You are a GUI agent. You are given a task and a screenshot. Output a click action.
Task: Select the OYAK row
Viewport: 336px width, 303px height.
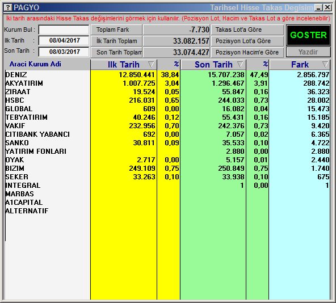click(x=167, y=159)
